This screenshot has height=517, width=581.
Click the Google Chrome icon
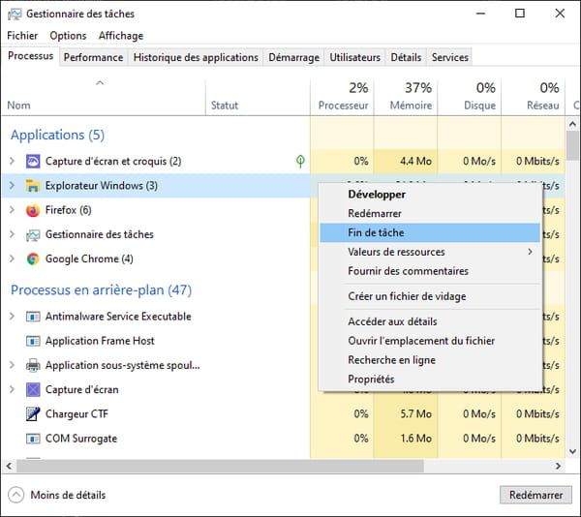coord(33,258)
